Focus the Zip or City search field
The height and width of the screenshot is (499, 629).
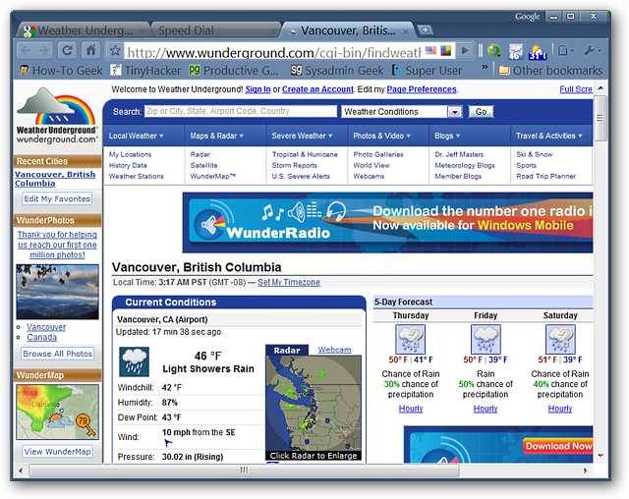(x=241, y=111)
